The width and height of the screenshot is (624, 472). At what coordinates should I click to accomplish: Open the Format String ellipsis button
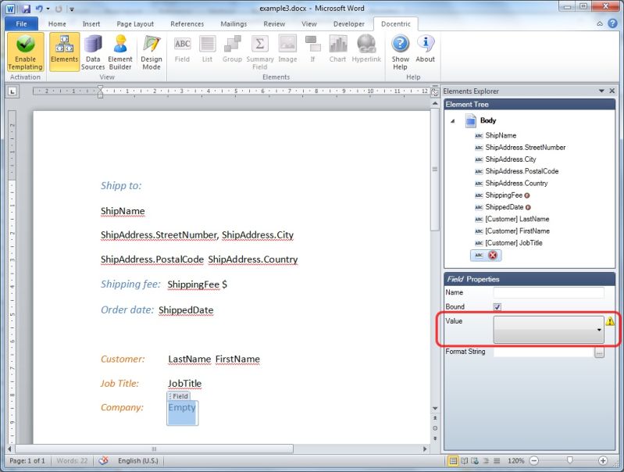click(599, 352)
